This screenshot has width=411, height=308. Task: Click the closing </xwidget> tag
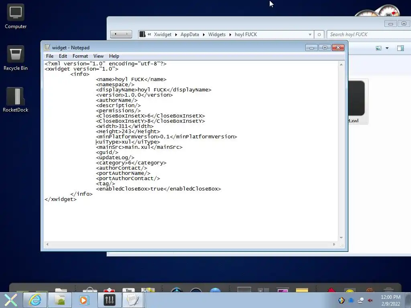tap(61, 199)
